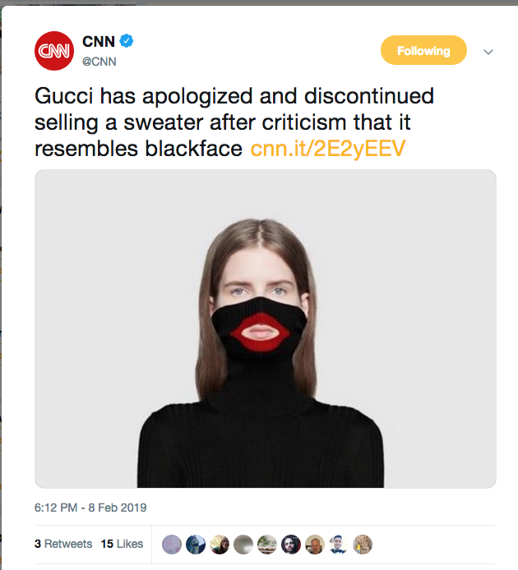Click the fifth liker avatar
Image resolution: width=518 pixels, height=570 pixels.
tap(267, 544)
